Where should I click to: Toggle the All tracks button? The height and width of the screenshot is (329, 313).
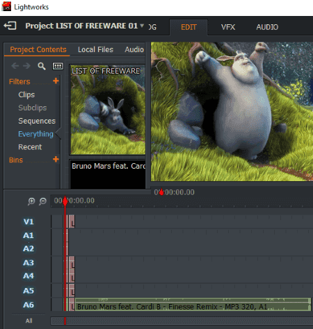pos(29,321)
